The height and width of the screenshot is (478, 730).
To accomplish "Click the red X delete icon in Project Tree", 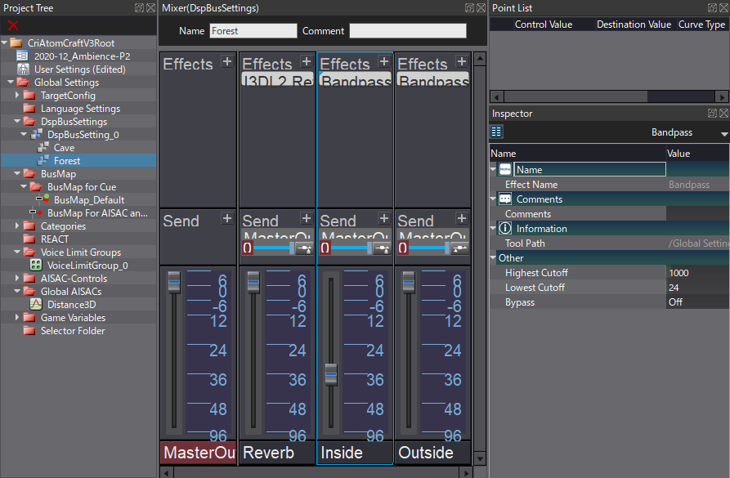I will coord(12,25).
